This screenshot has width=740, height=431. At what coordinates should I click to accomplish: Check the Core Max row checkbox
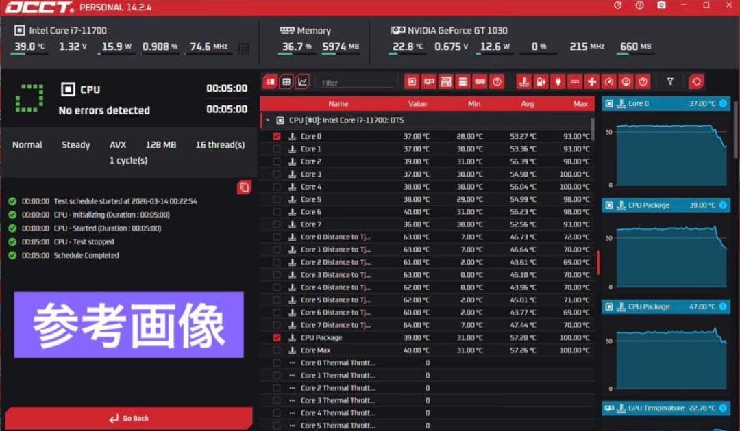pos(277,350)
